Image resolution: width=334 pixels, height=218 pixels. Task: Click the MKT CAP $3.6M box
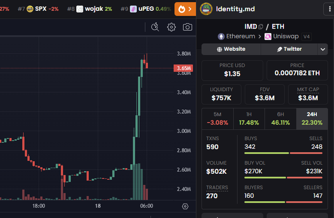pyautogui.click(x=308, y=94)
